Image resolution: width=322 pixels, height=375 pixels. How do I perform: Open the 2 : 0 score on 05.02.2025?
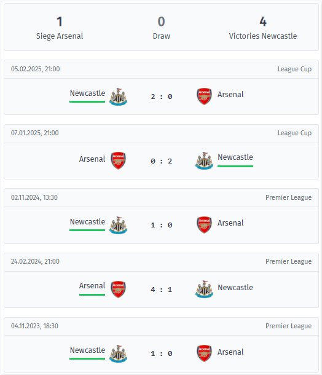tap(162, 97)
